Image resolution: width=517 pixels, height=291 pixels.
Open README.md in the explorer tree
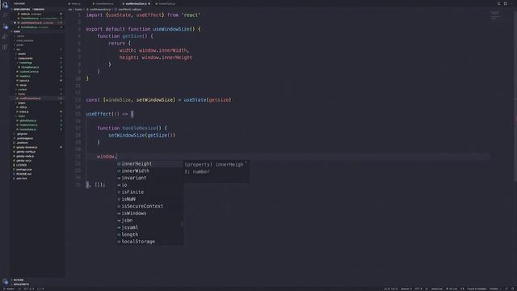pyautogui.click(x=38, y=174)
